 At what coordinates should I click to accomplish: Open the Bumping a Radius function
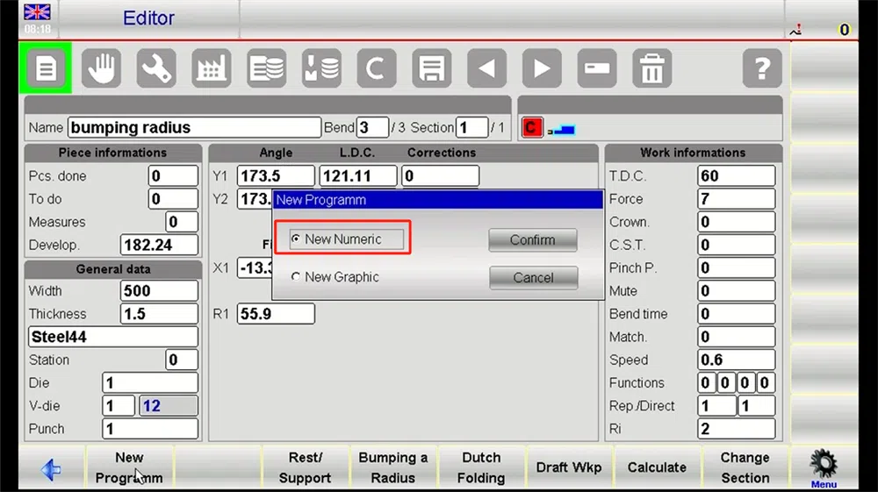pos(393,468)
